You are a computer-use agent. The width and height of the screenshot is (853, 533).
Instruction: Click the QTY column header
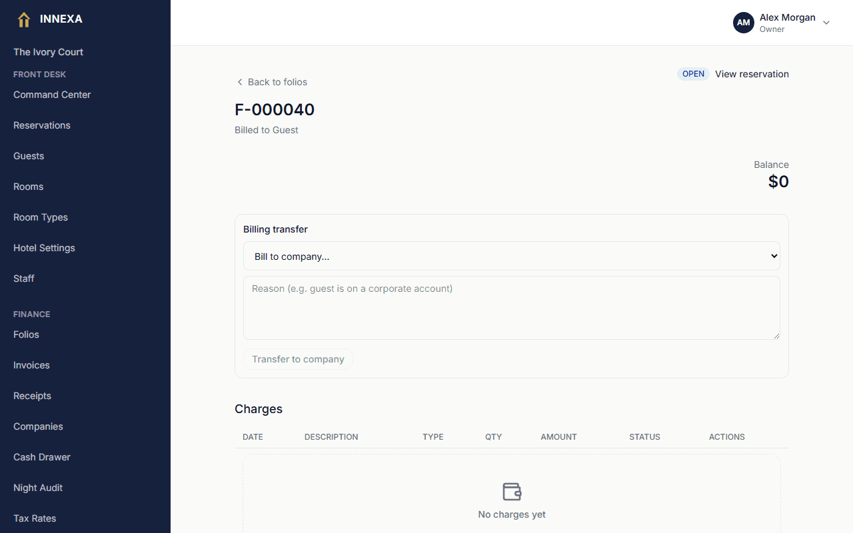coord(493,437)
